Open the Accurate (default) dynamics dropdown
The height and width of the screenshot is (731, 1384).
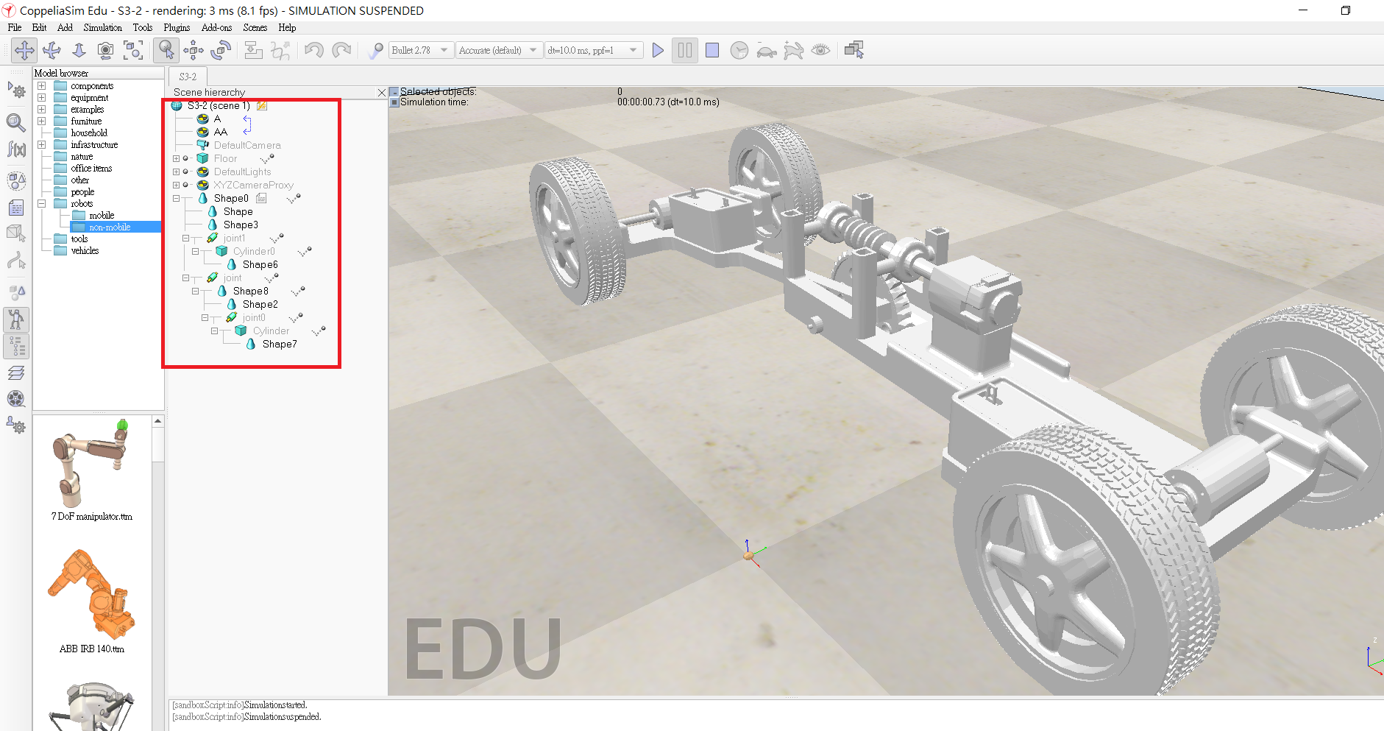click(x=499, y=50)
